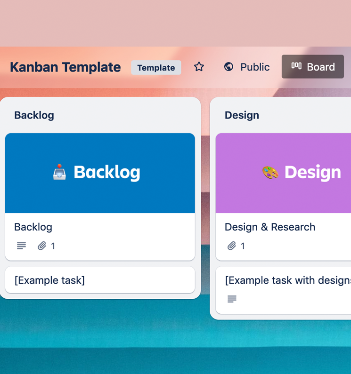Open the Example task with designs card
The height and width of the screenshot is (374, 351).
283,290
